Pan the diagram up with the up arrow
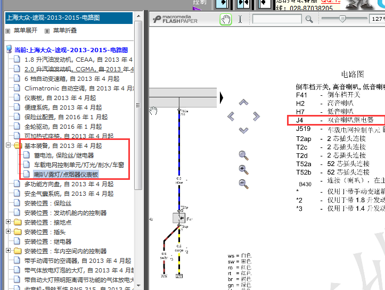Viewport: 385px width, 290px height. pos(243,102)
